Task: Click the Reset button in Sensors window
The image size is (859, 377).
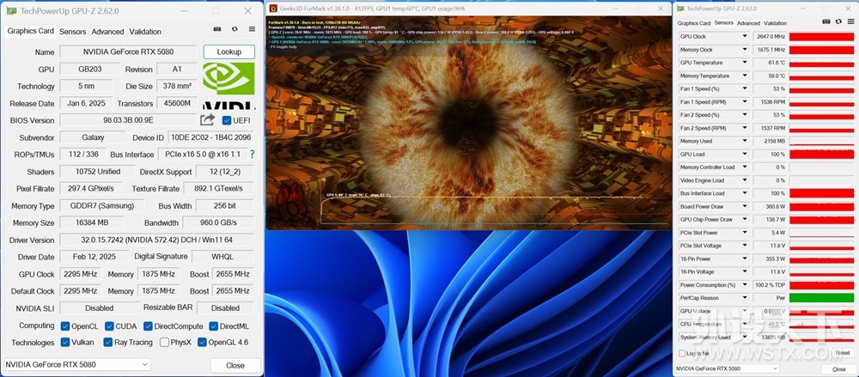Action: point(842,353)
